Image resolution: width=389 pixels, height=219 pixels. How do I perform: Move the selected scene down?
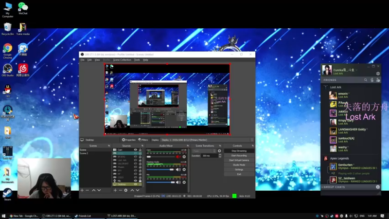(99, 190)
